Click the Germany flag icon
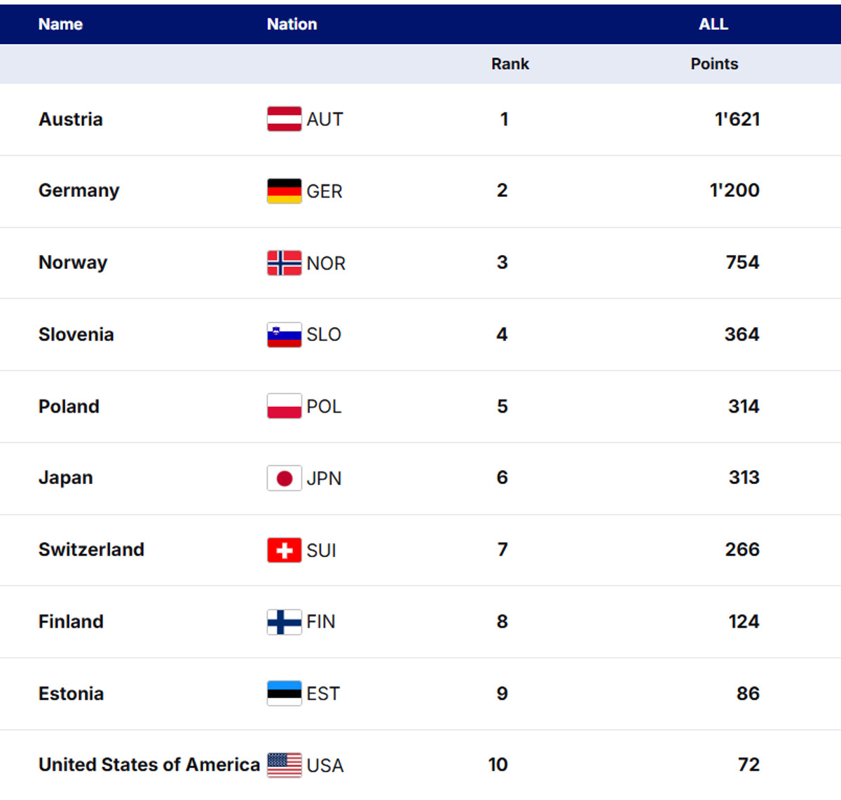Screen dimensions: 841x800 284,191
